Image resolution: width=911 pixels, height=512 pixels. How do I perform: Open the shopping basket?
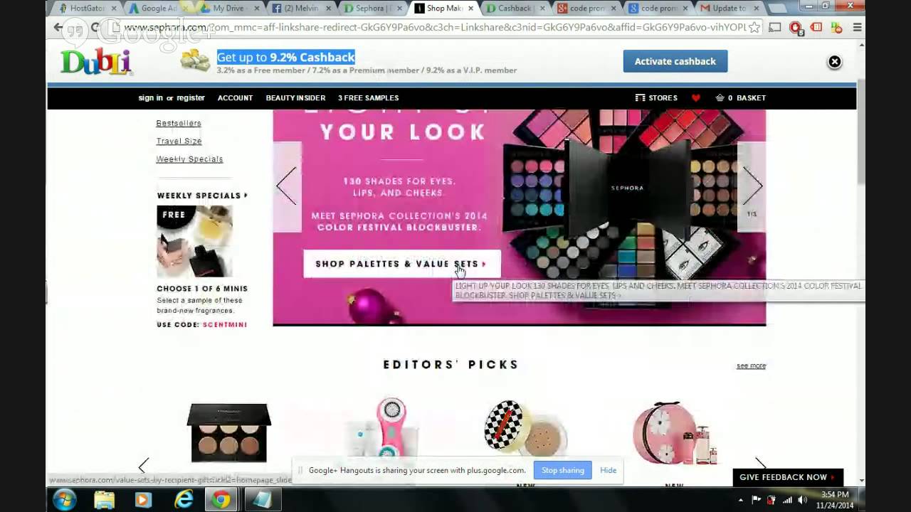tap(741, 98)
